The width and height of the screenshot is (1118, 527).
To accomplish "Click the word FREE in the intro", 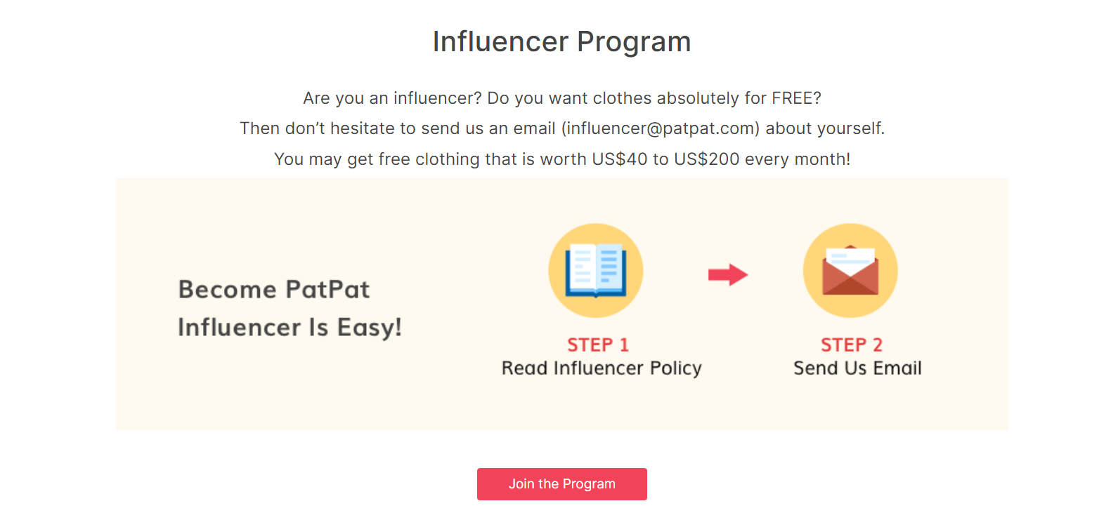I will 793,98.
